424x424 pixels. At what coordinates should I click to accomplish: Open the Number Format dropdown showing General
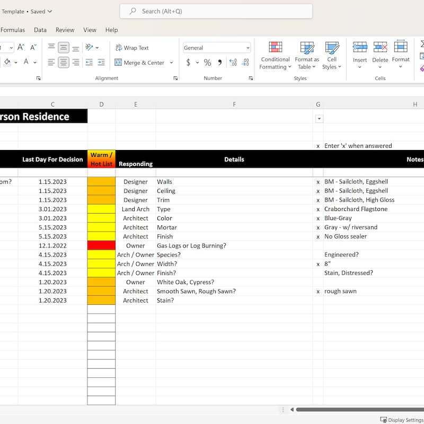click(x=216, y=48)
